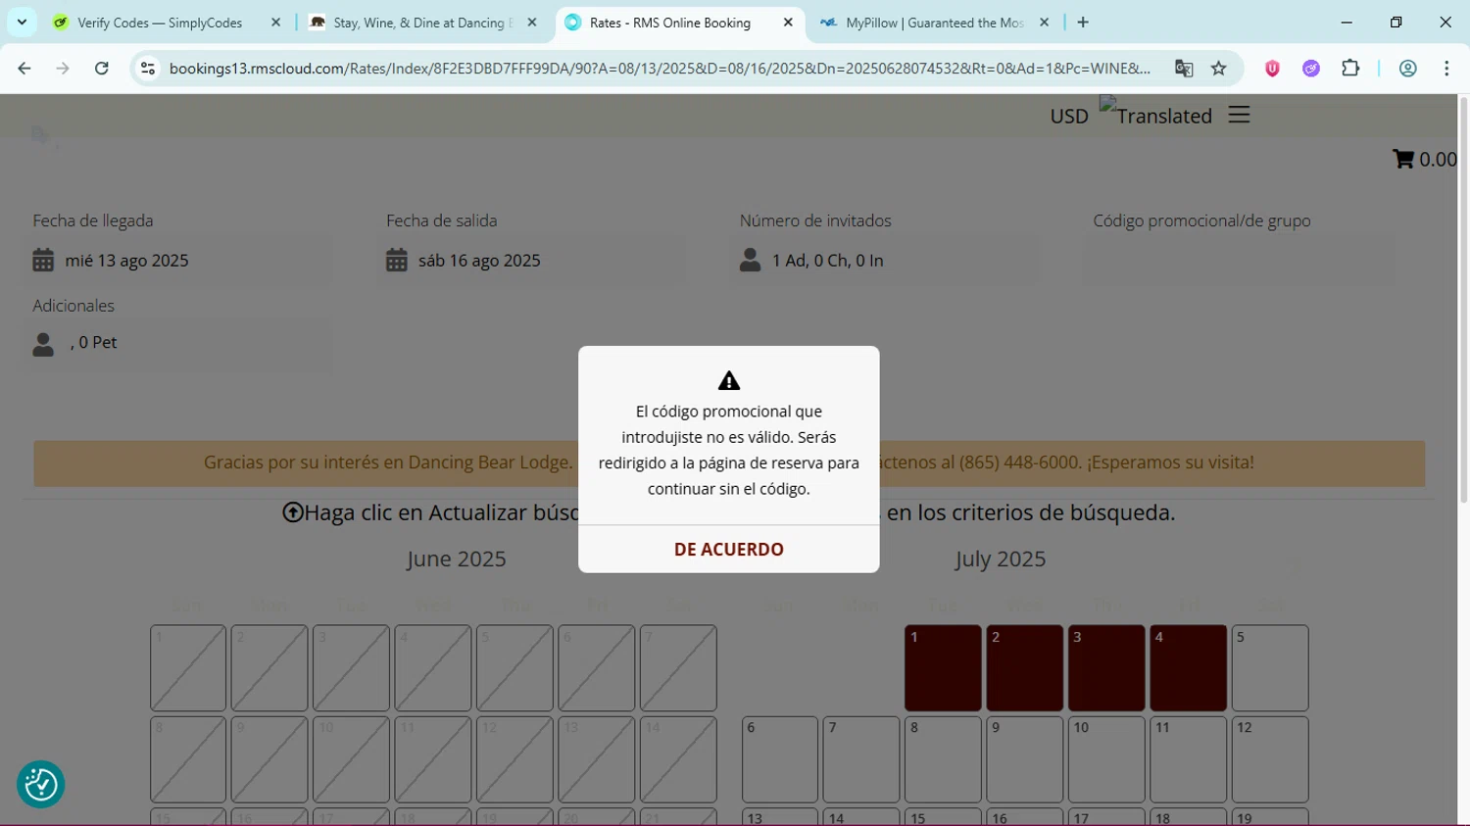Open the Chrome profile icon

pyautogui.click(x=1407, y=69)
